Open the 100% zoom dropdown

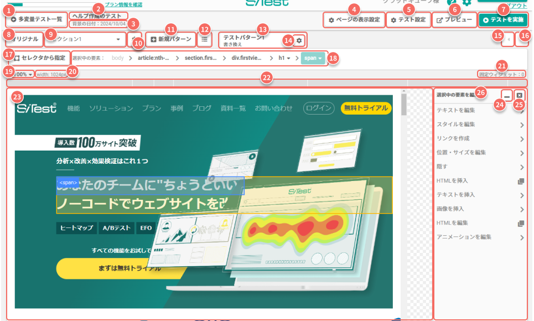[x=23, y=74]
